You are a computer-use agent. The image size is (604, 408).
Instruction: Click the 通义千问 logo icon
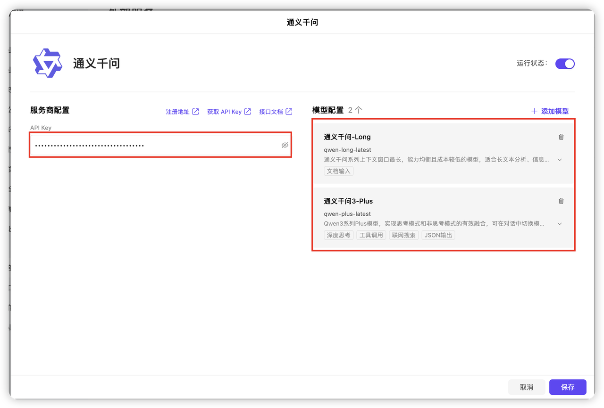[x=48, y=63]
